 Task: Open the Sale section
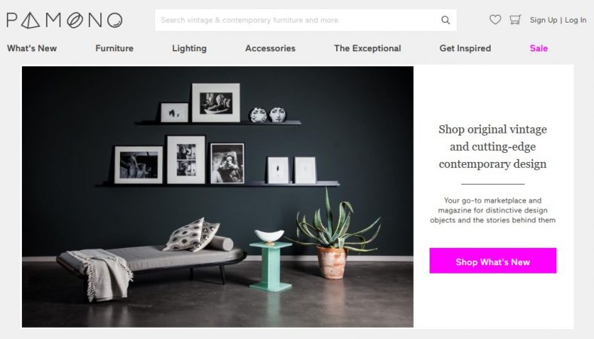tap(539, 48)
